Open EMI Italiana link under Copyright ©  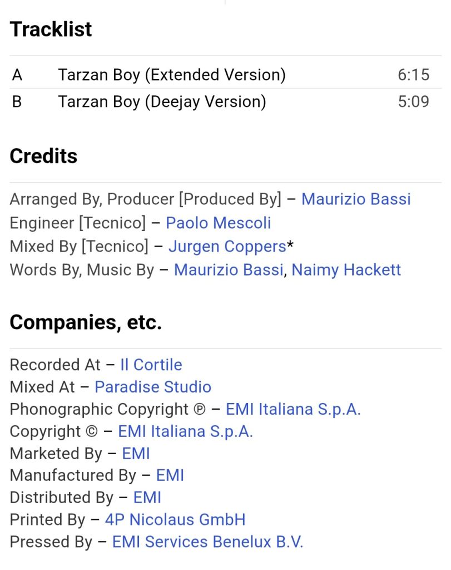185,431
